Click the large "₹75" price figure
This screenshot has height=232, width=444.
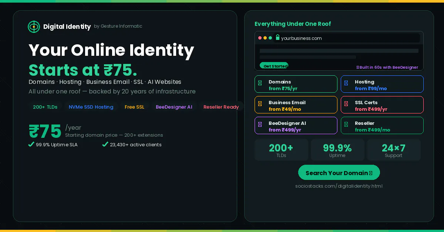(x=45, y=131)
